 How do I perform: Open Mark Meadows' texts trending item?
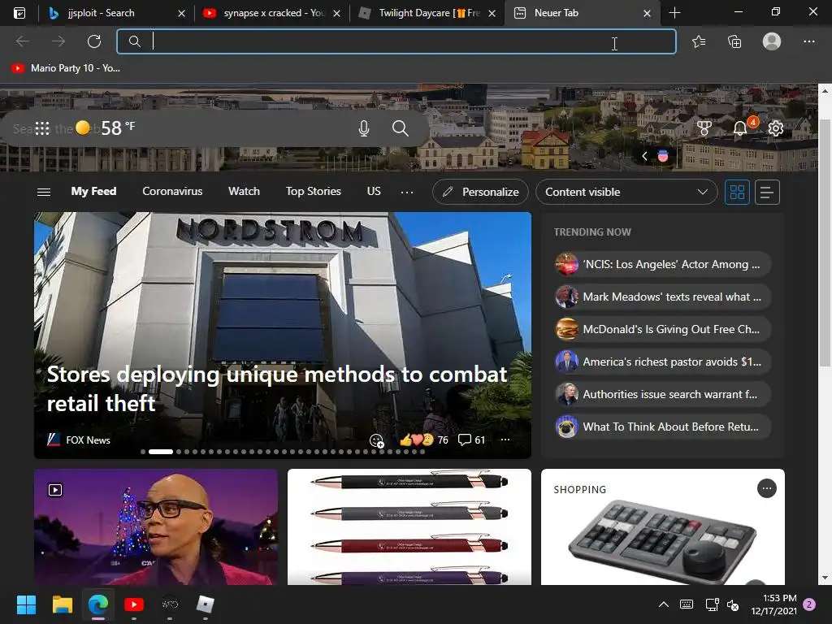[x=662, y=297]
